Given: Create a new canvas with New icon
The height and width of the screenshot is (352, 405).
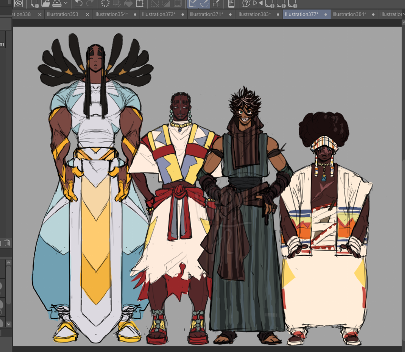Looking at the screenshot, I should click(x=34, y=3).
